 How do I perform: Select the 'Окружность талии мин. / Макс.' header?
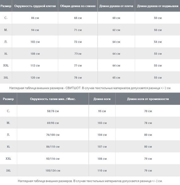(53, 99)
